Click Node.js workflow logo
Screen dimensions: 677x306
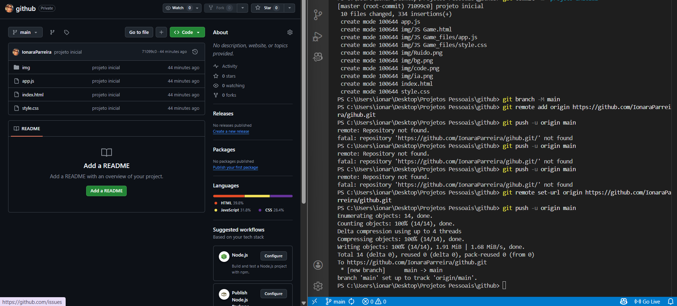point(224,257)
